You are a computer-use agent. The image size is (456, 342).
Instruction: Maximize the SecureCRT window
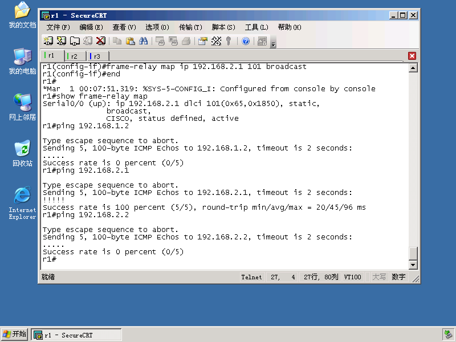pos(403,15)
